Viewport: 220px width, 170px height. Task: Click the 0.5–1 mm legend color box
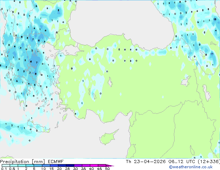[x=14, y=165]
